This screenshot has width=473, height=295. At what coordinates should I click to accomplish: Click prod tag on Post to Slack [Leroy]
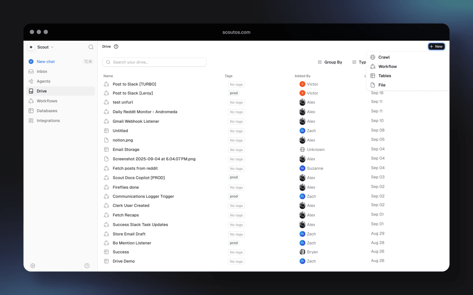coord(234,93)
